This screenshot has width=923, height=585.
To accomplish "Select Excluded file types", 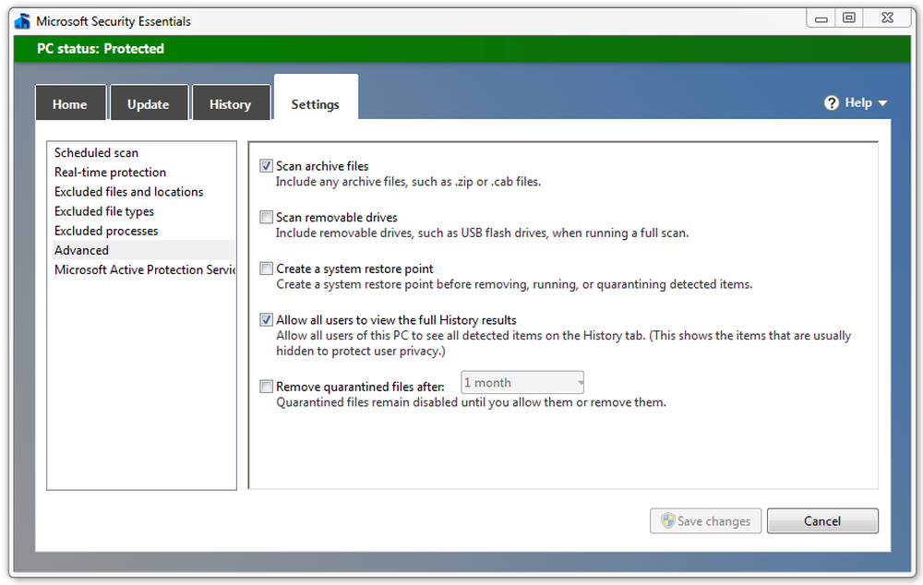I will (143, 210).
